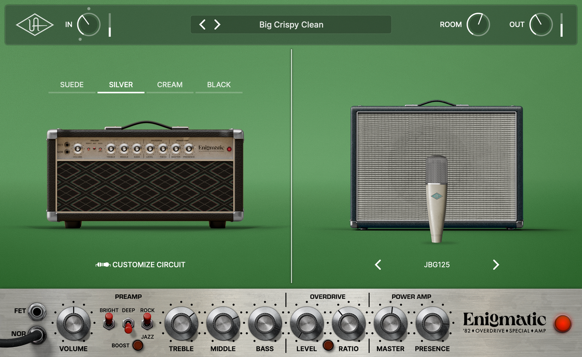The image size is (582, 357).
Task: Click the overdrive RATIO knob
Action: point(349,324)
